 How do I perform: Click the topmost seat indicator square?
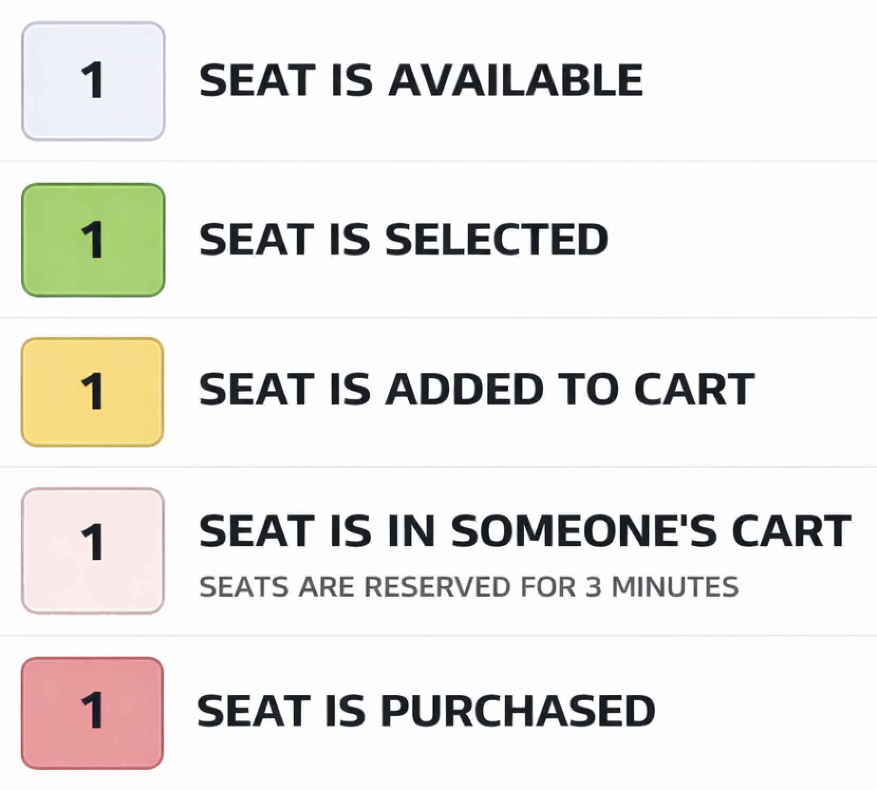(x=92, y=80)
